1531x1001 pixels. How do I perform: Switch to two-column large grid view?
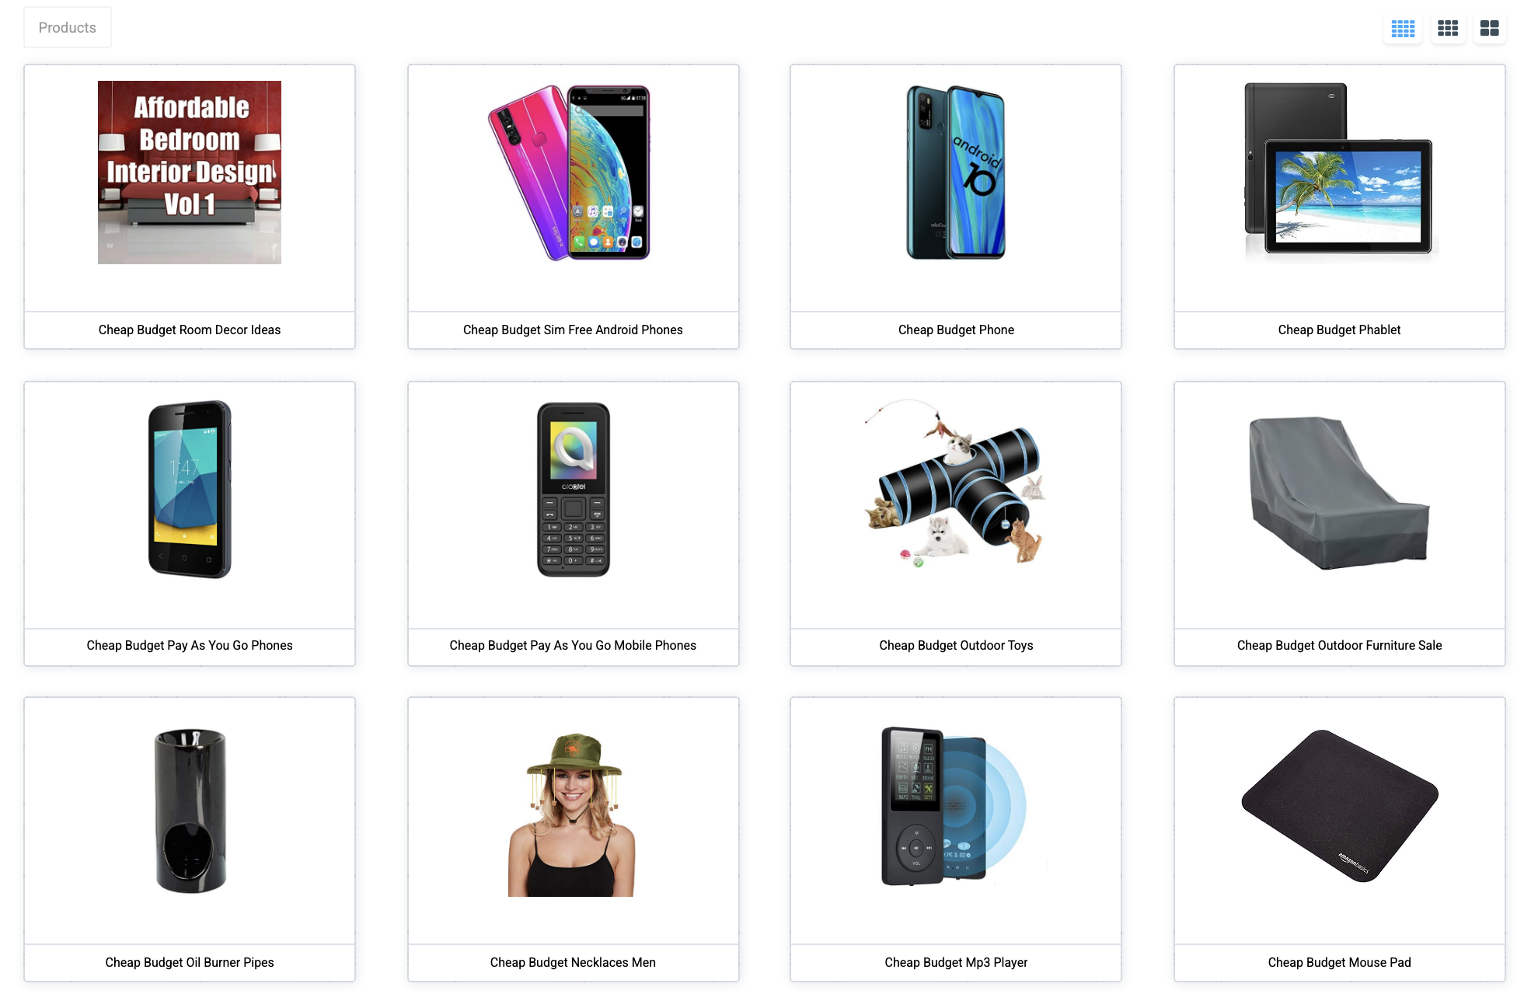pyautogui.click(x=1490, y=28)
